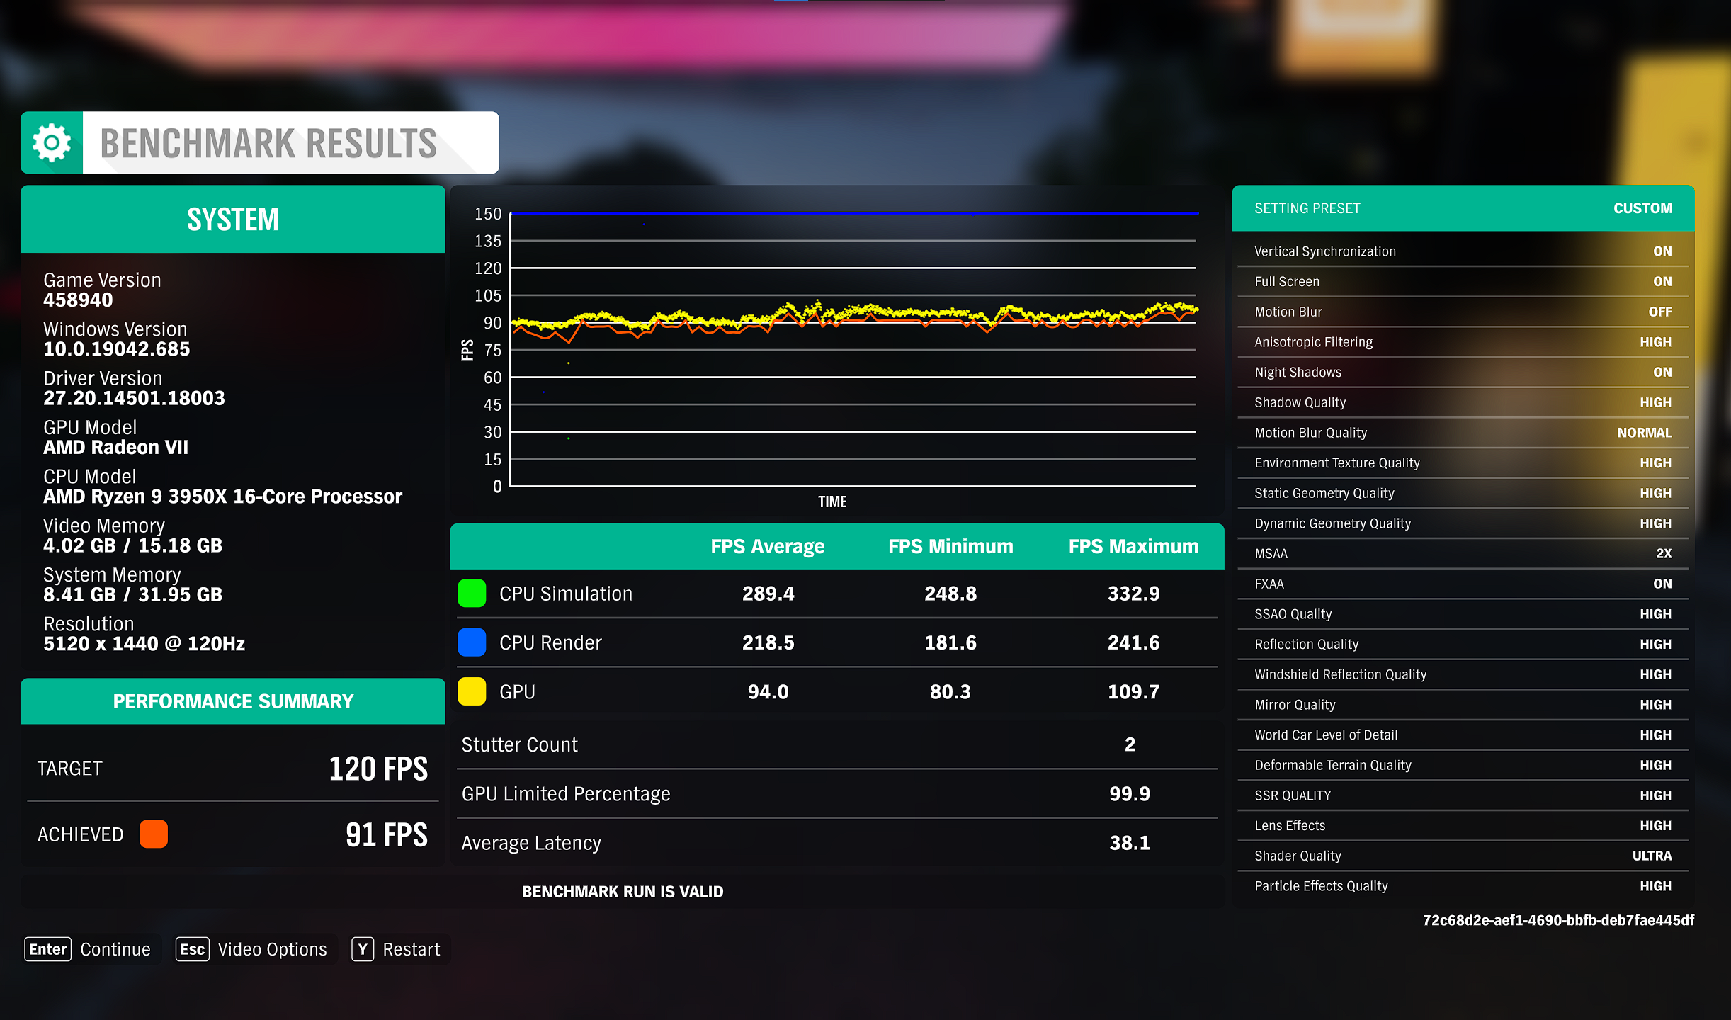This screenshot has height=1020, width=1731.
Task: Toggle the Vertical Synchronization ON value
Action: point(1662,251)
